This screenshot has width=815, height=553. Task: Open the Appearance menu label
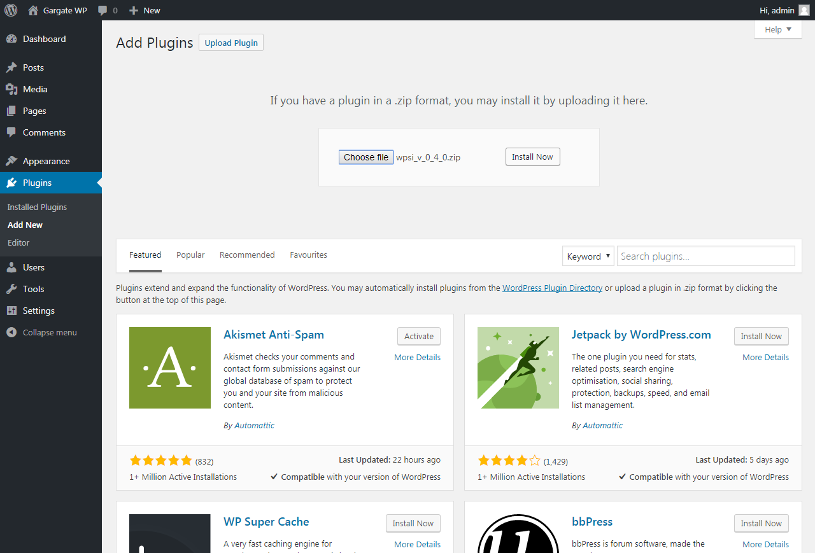pyautogui.click(x=46, y=161)
